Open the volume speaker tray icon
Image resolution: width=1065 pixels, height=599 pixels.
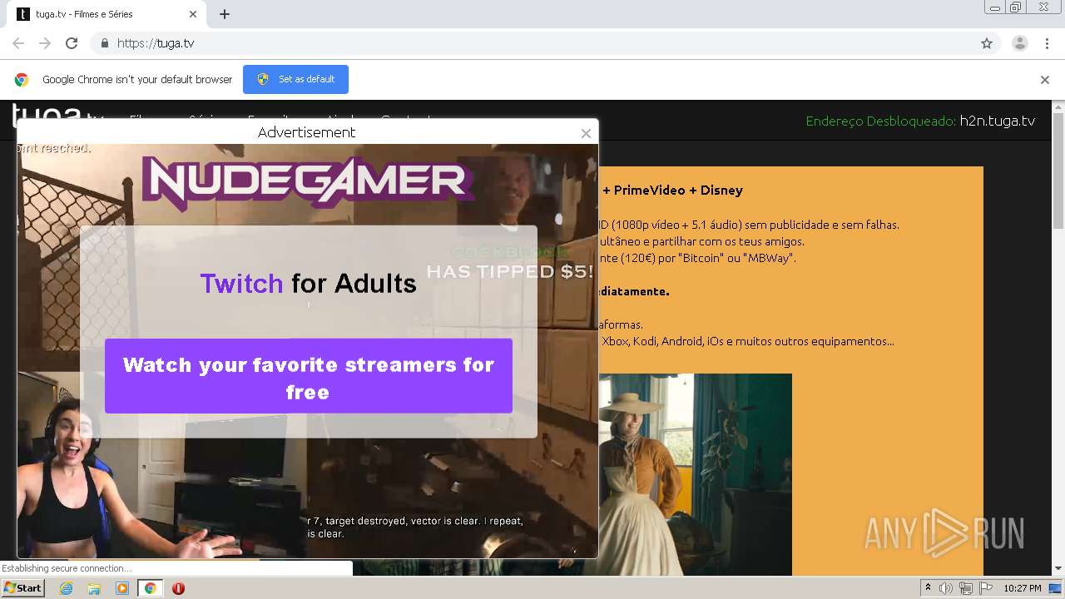tap(946, 588)
